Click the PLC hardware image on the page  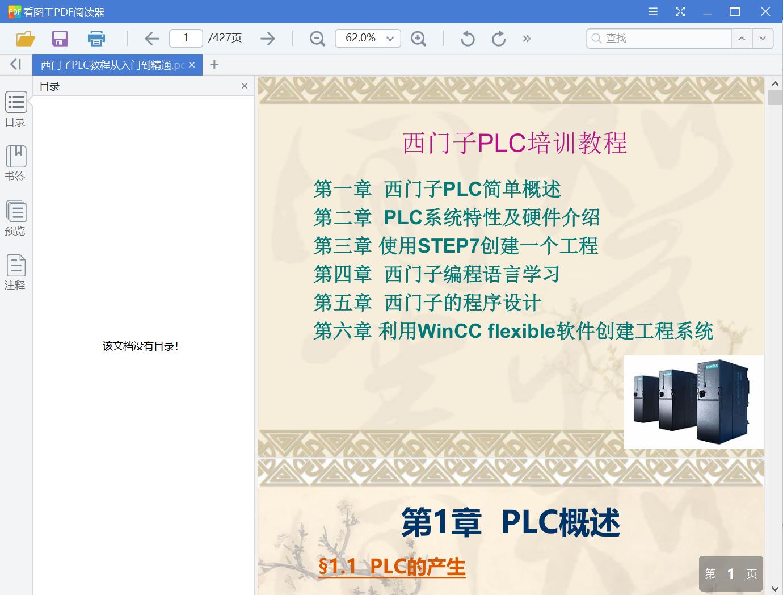[694, 402]
